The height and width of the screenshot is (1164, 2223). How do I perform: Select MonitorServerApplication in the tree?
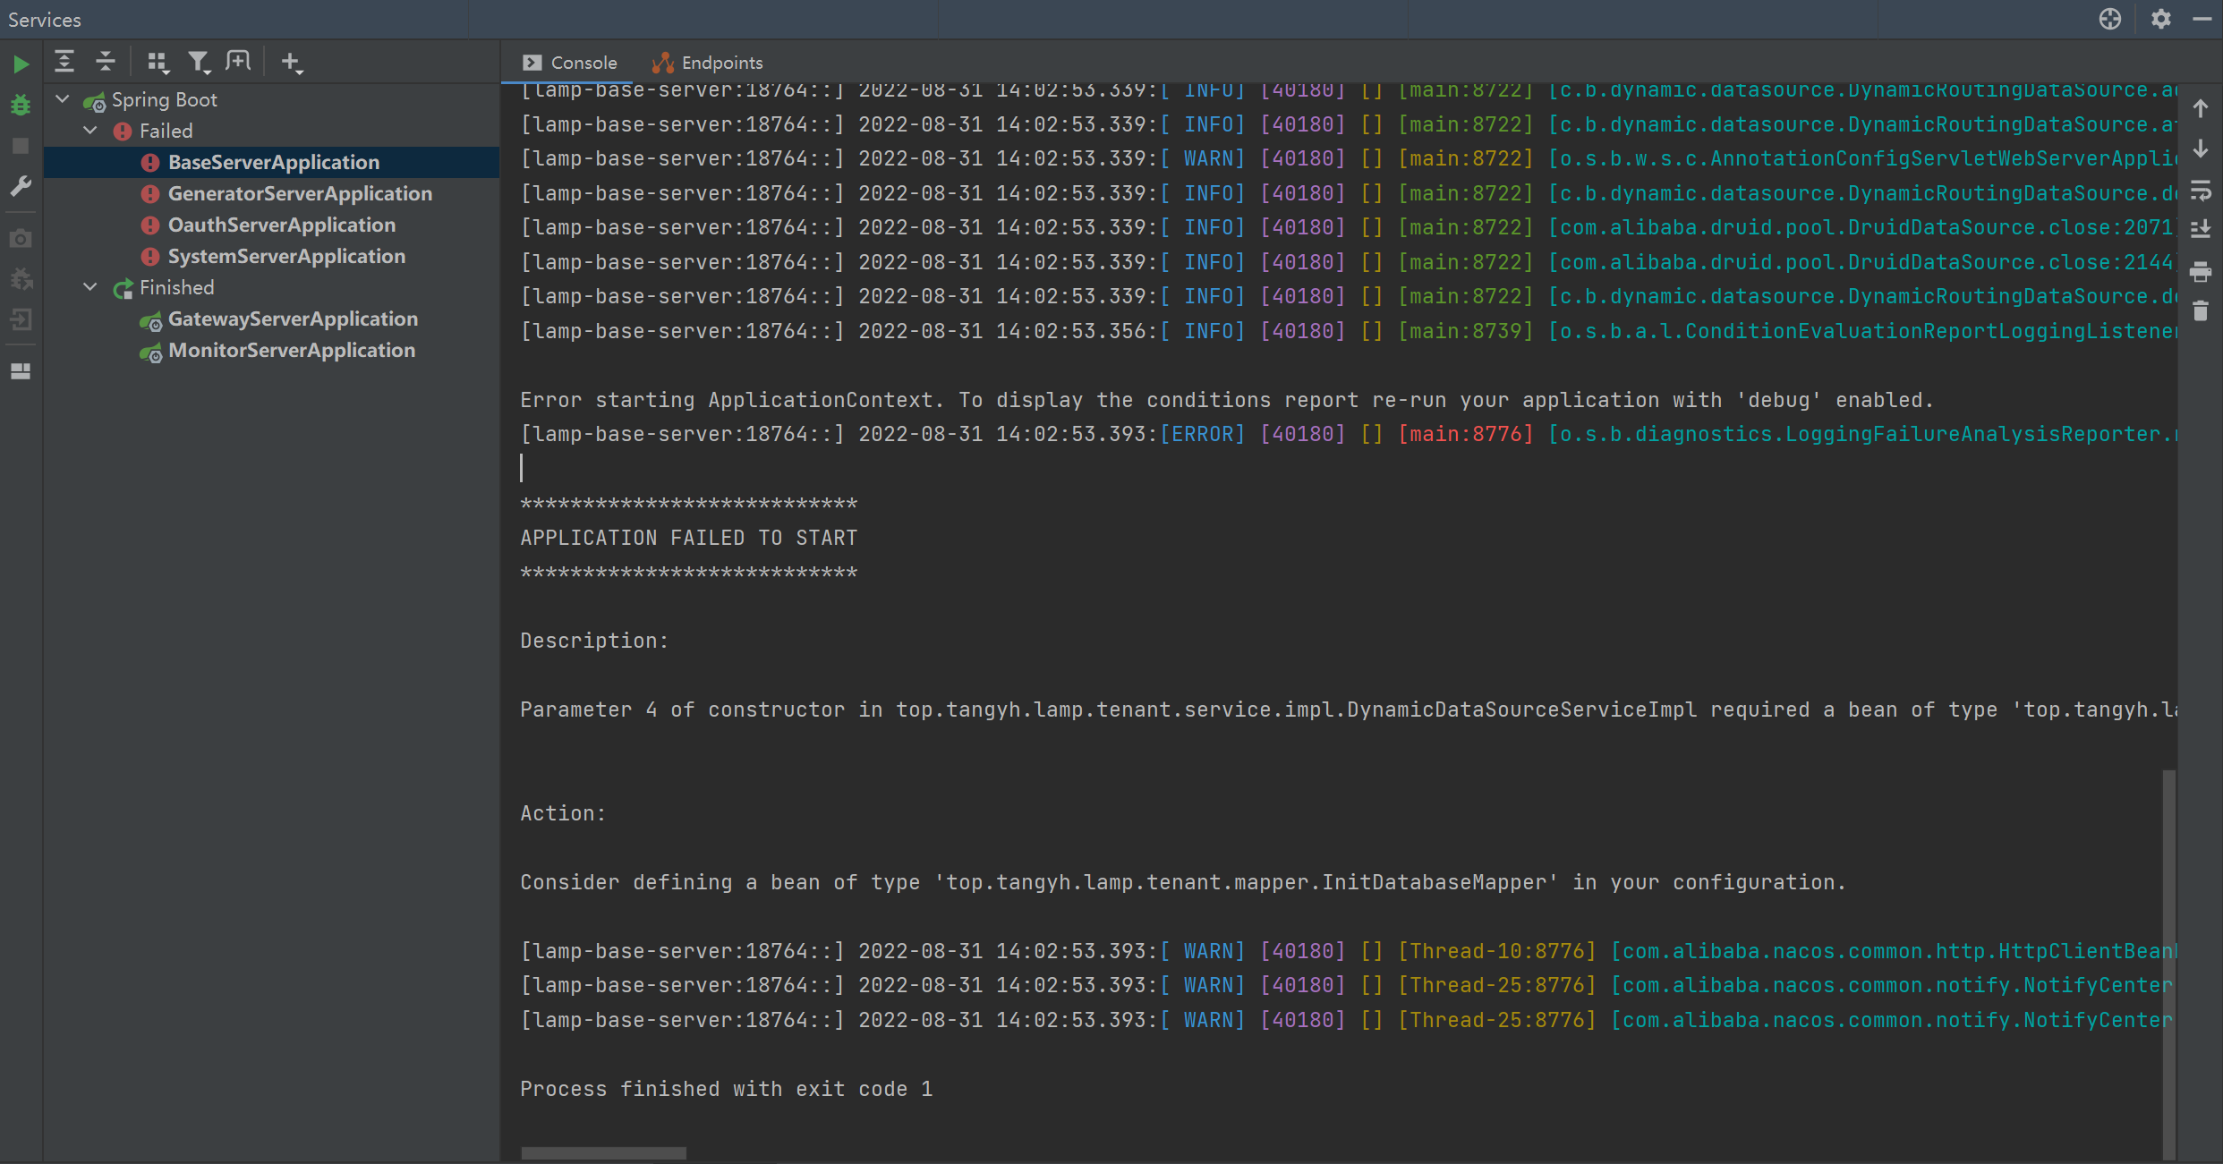click(292, 350)
